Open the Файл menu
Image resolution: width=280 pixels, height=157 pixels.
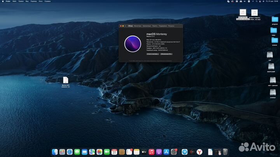(x=14, y=1)
